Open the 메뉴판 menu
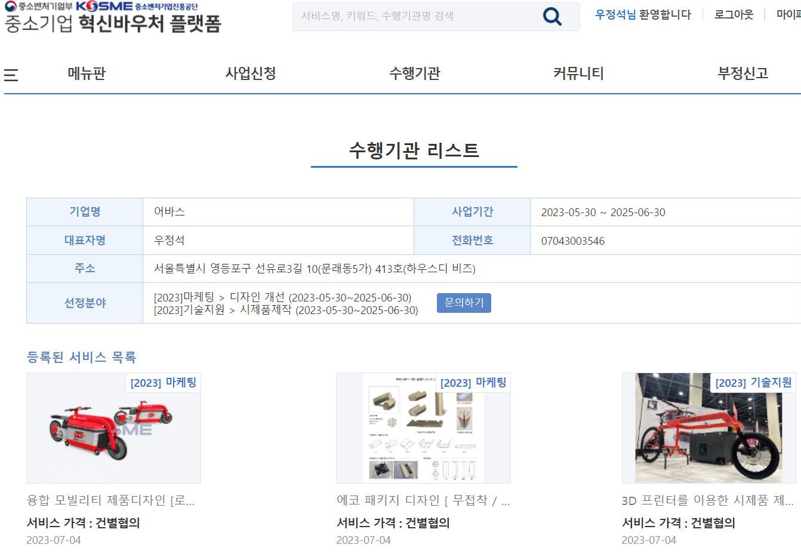The image size is (801, 557). click(x=87, y=73)
